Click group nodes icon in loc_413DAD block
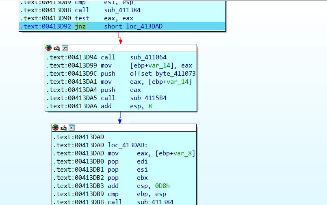 [x=71, y=128]
